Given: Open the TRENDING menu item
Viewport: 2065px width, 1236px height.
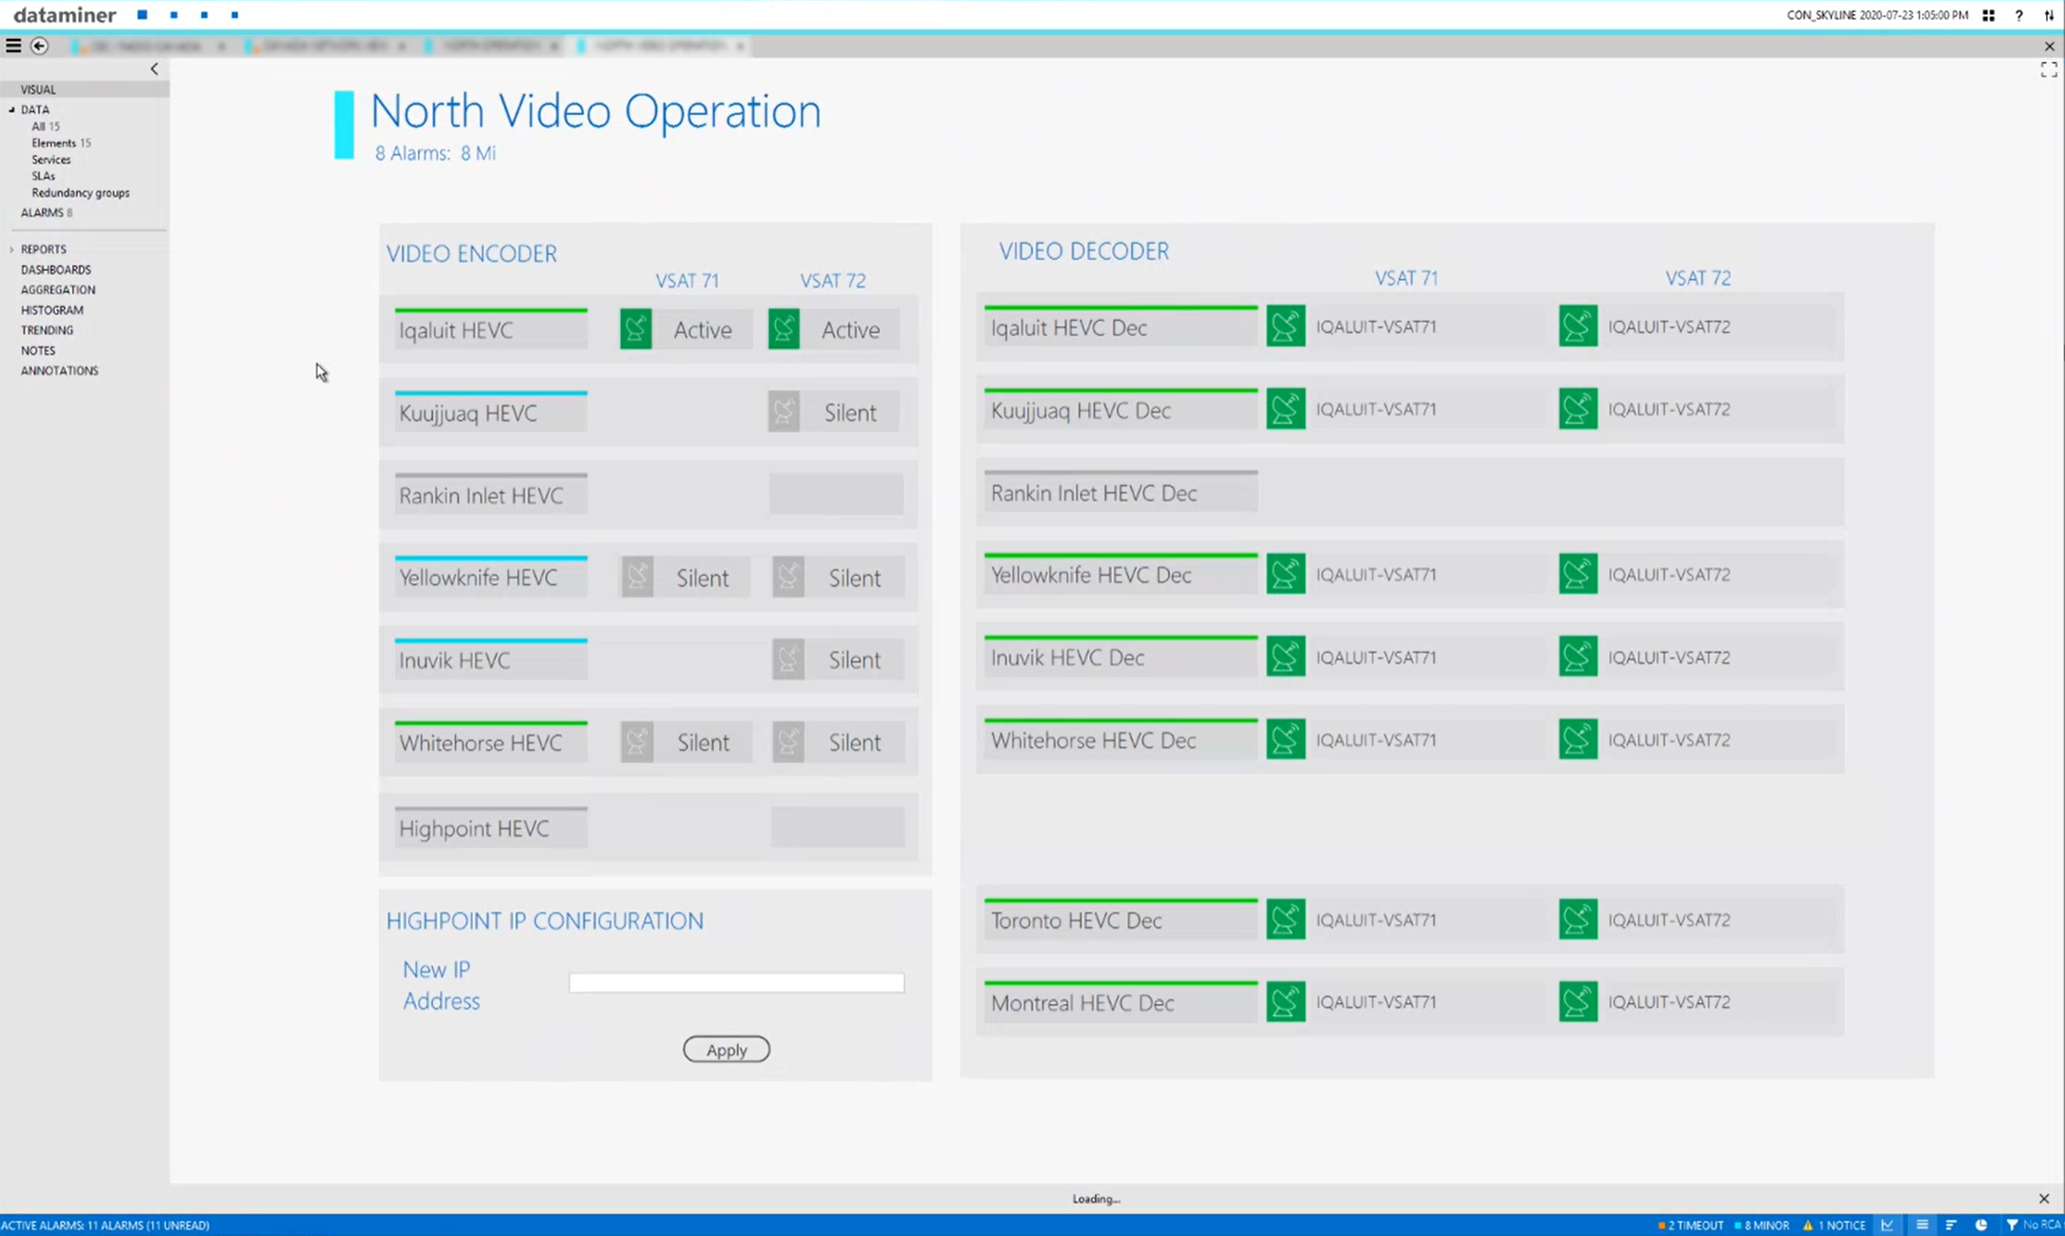Looking at the screenshot, I should pyautogui.click(x=47, y=330).
